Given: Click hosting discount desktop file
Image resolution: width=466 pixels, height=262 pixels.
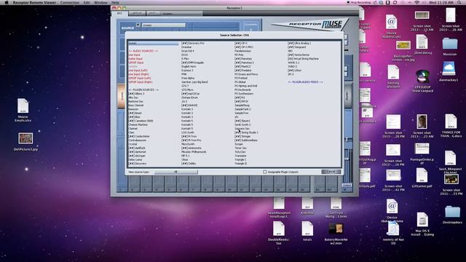Looking at the screenshot, I should (393, 76).
